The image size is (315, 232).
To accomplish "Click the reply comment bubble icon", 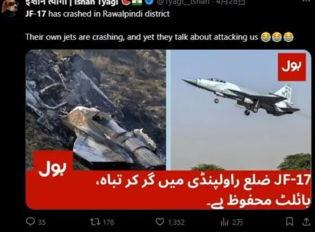I will 30,222.
